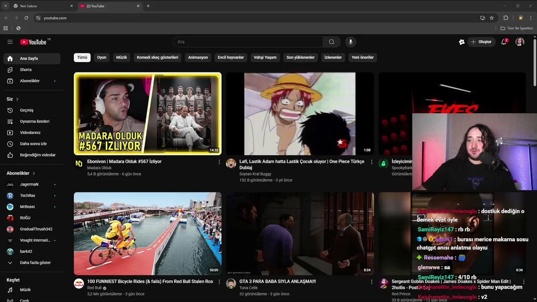This screenshot has height=302, width=537.
Task: Expand the Abonelikler header chevron
Action: coord(34,173)
